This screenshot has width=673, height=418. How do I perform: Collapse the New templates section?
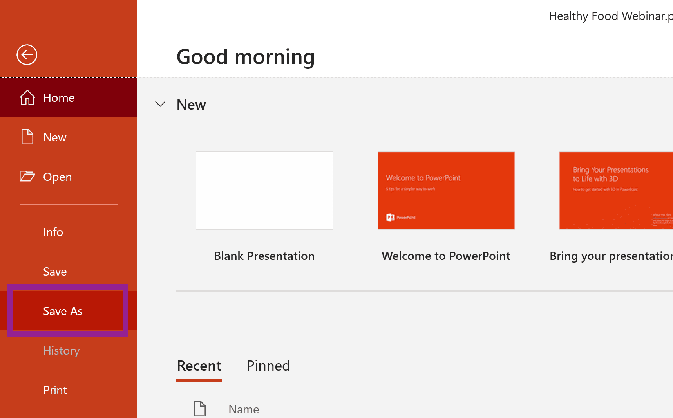point(160,104)
